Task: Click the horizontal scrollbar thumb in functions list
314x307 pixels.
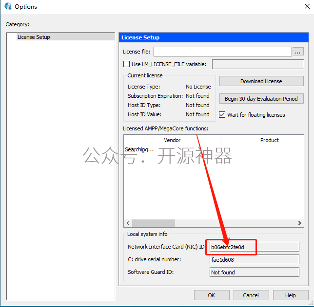Action: click(x=154, y=223)
